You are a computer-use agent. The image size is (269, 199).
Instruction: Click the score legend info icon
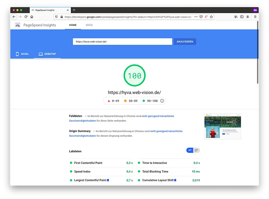point(162,101)
